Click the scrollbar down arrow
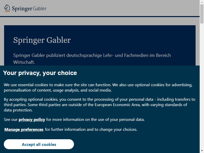The width and height of the screenshot is (204, 153). (x=202, y=151)
